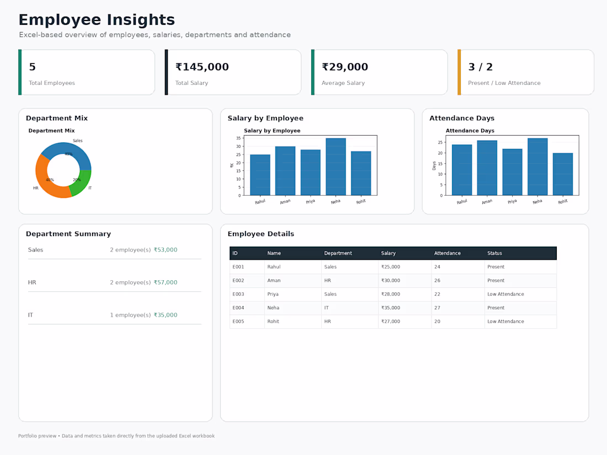Click Rohit's bar in Attendance Days chart
This screenshot has height=455, width=607.
tap(563, 174)
